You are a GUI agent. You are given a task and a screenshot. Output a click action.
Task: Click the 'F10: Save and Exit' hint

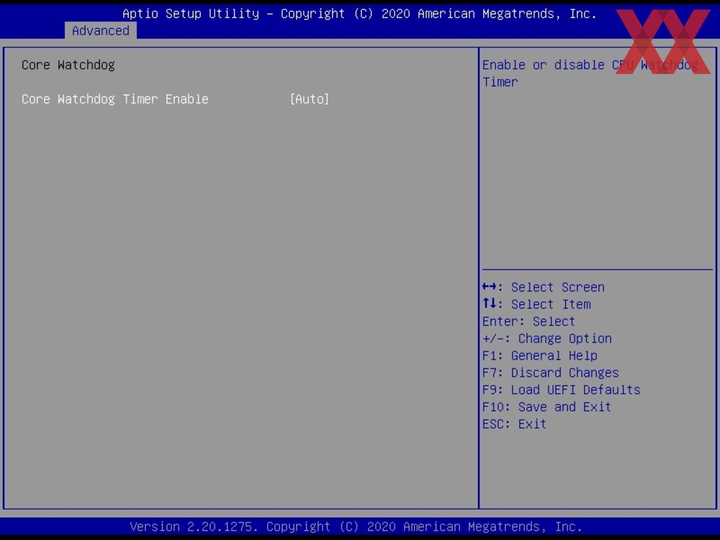pyautogui.click(x=546, y=407)
